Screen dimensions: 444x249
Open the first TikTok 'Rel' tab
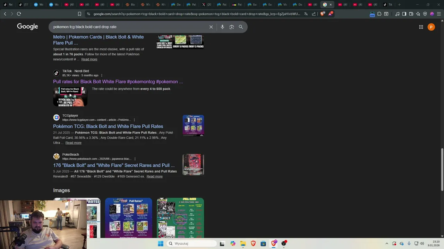click(x=8, y=4)
